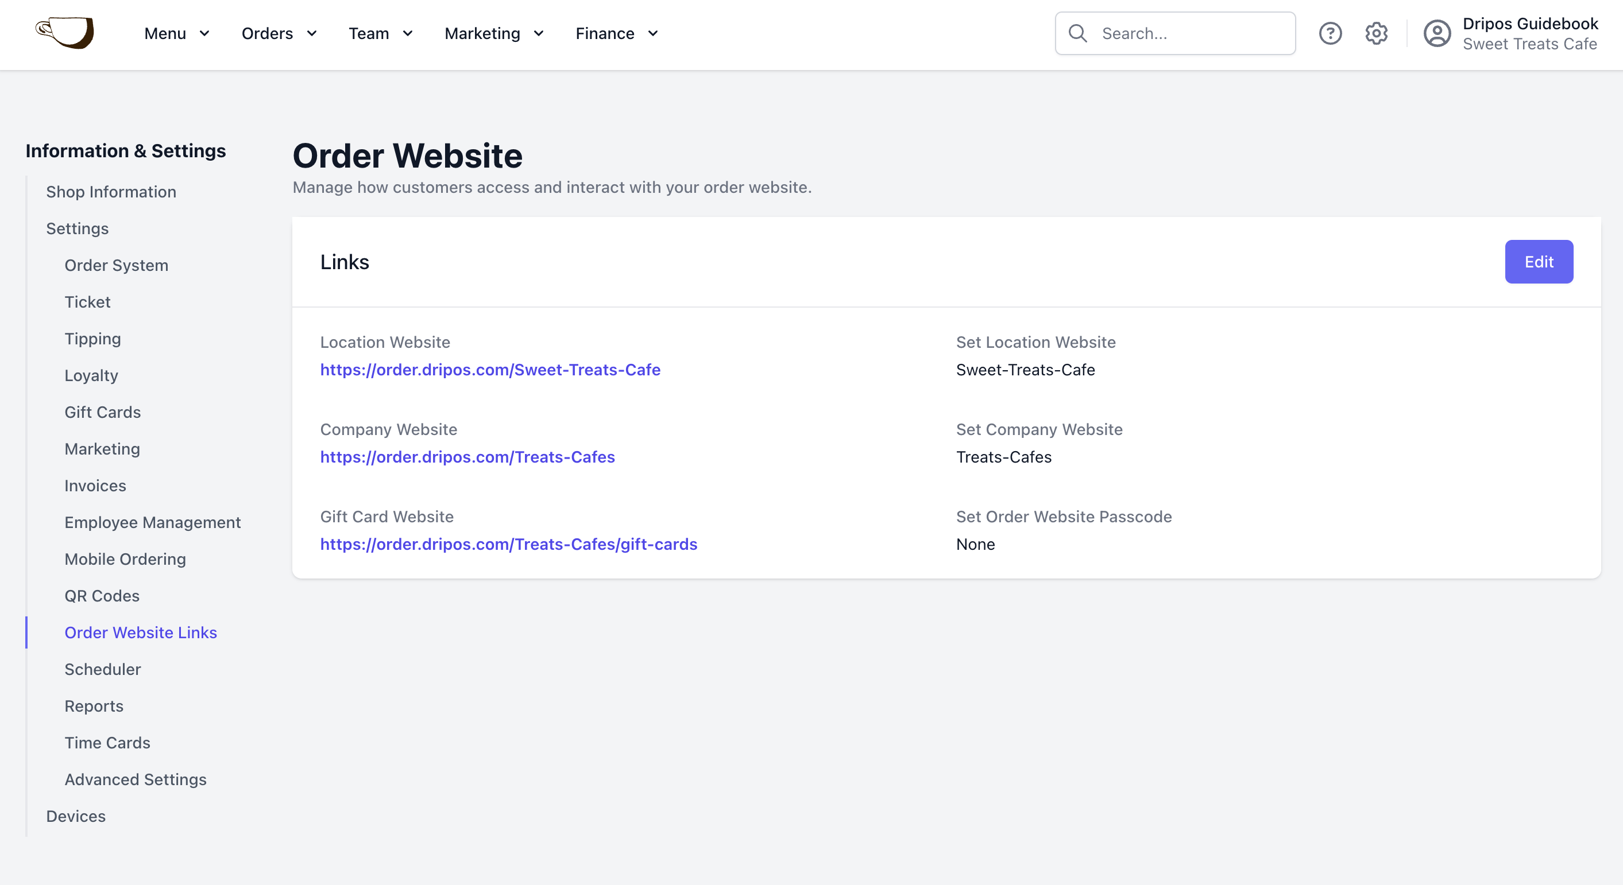Click the passcode value None
Viewport: 1623px width, 885px height.
975,544
